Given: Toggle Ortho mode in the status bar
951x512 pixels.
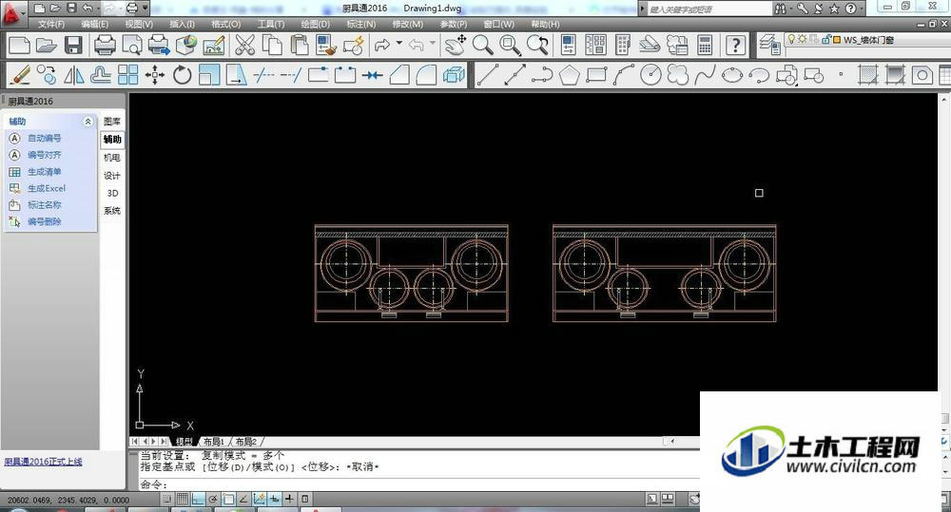Looking at the screenshot, I should pos(198,500).
